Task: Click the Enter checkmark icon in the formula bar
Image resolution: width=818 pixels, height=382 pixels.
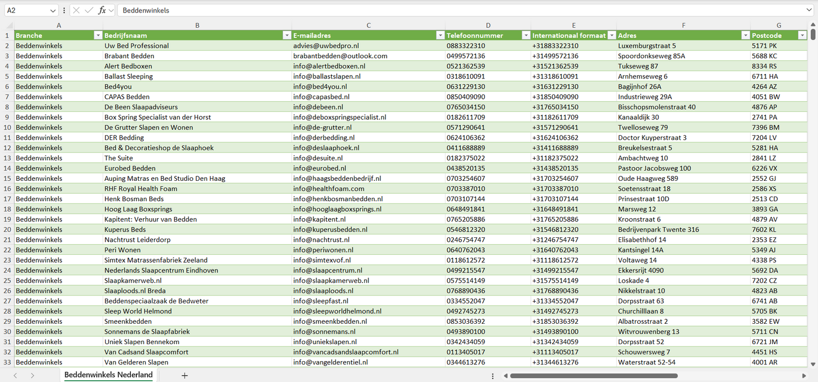Action: pos(89,10)
